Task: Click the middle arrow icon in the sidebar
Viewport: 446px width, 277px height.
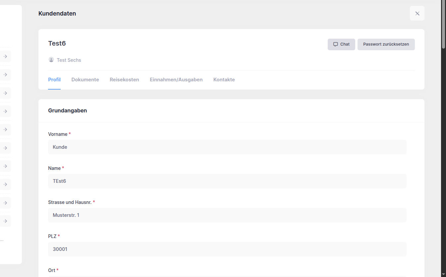Action: click(5, 148)
